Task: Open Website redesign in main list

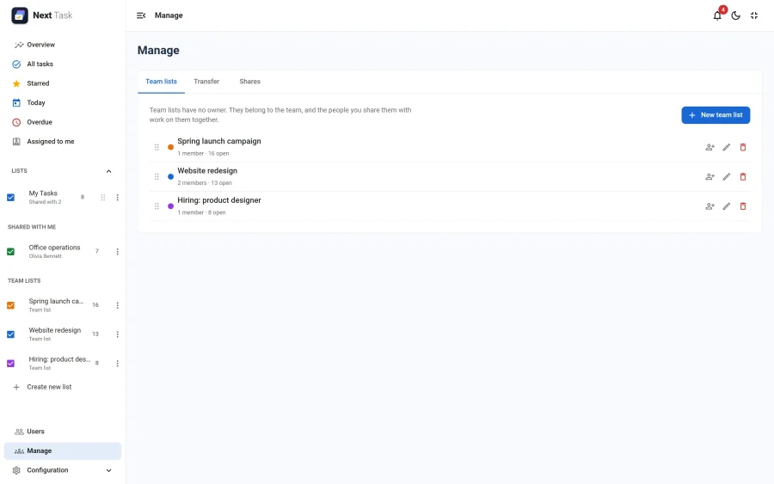Action: pos(207,171)
